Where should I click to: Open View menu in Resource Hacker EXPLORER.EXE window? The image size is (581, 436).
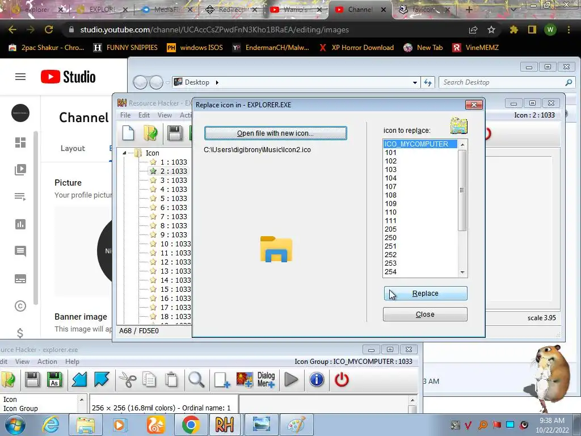pyautogui.click(x=165, y=115)
